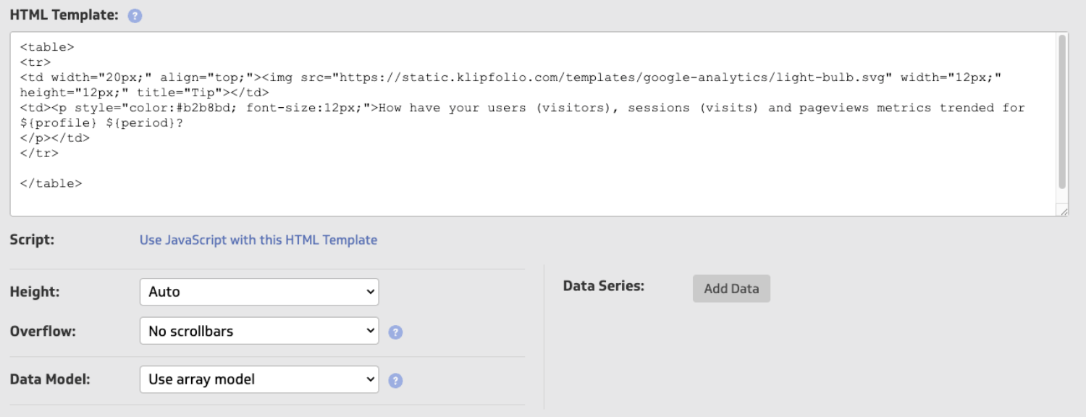1086x417 pixels.
Task: View help for the Overflow setting
Action: 395,331
